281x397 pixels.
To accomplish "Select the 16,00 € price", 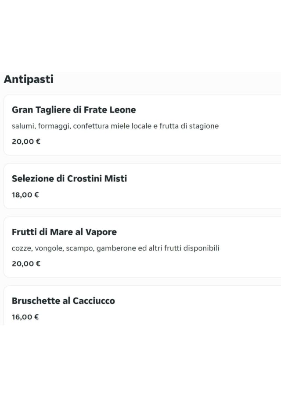I will [x=25, y=317].
